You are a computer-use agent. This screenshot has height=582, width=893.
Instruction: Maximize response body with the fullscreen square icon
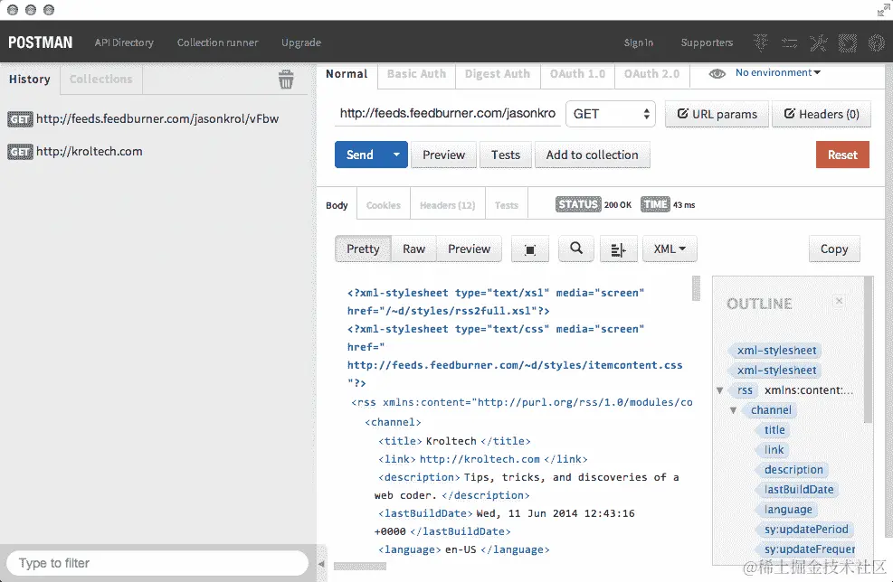coord(529,249)
